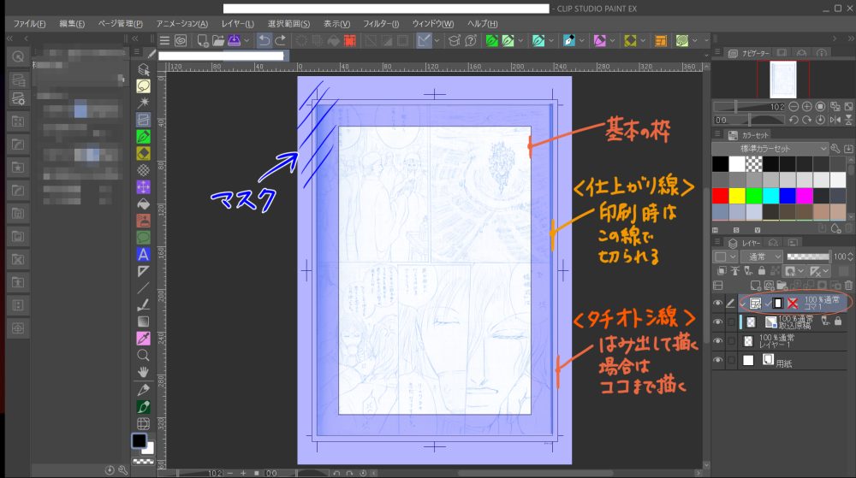Toggle visibility of レイヤー 1 layer
Image resolution: width=856 pixels, height=478 pixels.
(718, 341)
